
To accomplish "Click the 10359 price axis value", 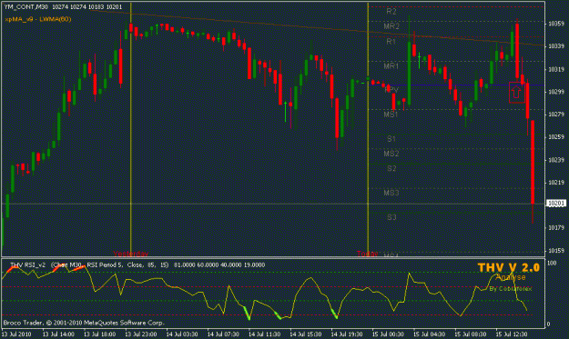I will pos(556,24).
